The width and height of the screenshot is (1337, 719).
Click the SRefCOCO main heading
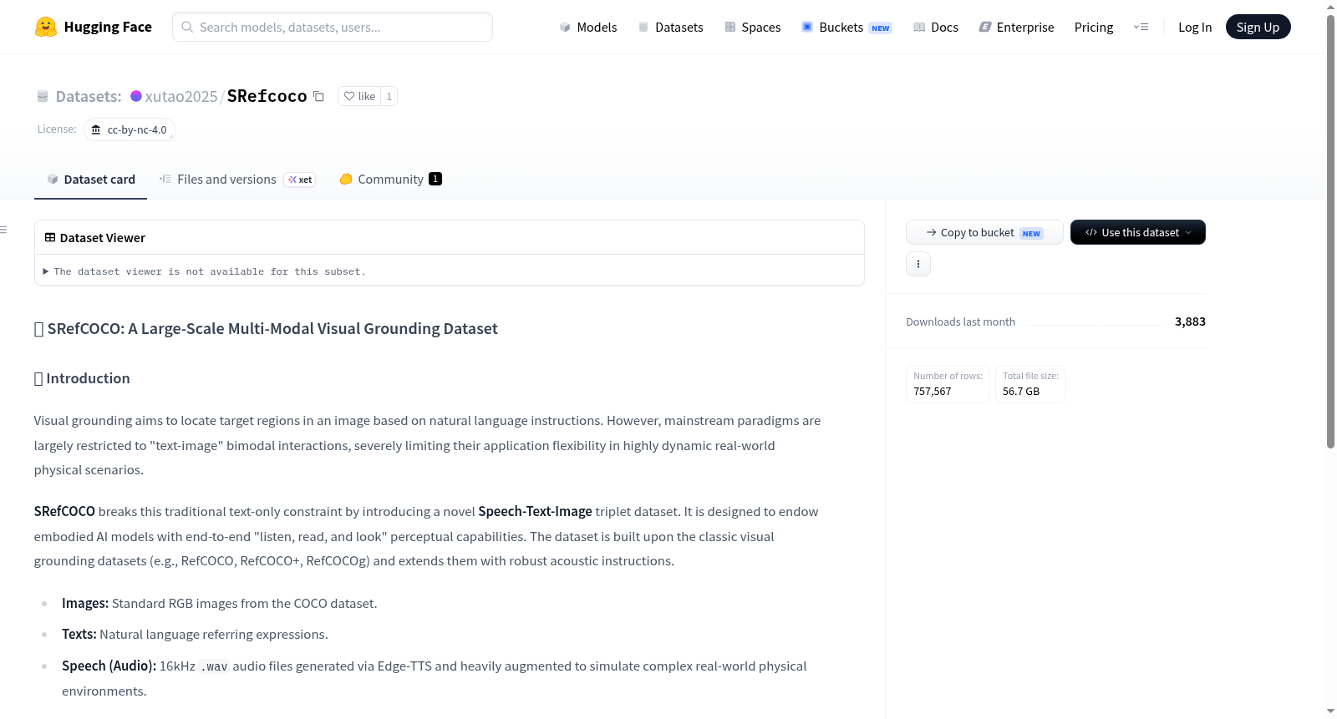(266, 329)
